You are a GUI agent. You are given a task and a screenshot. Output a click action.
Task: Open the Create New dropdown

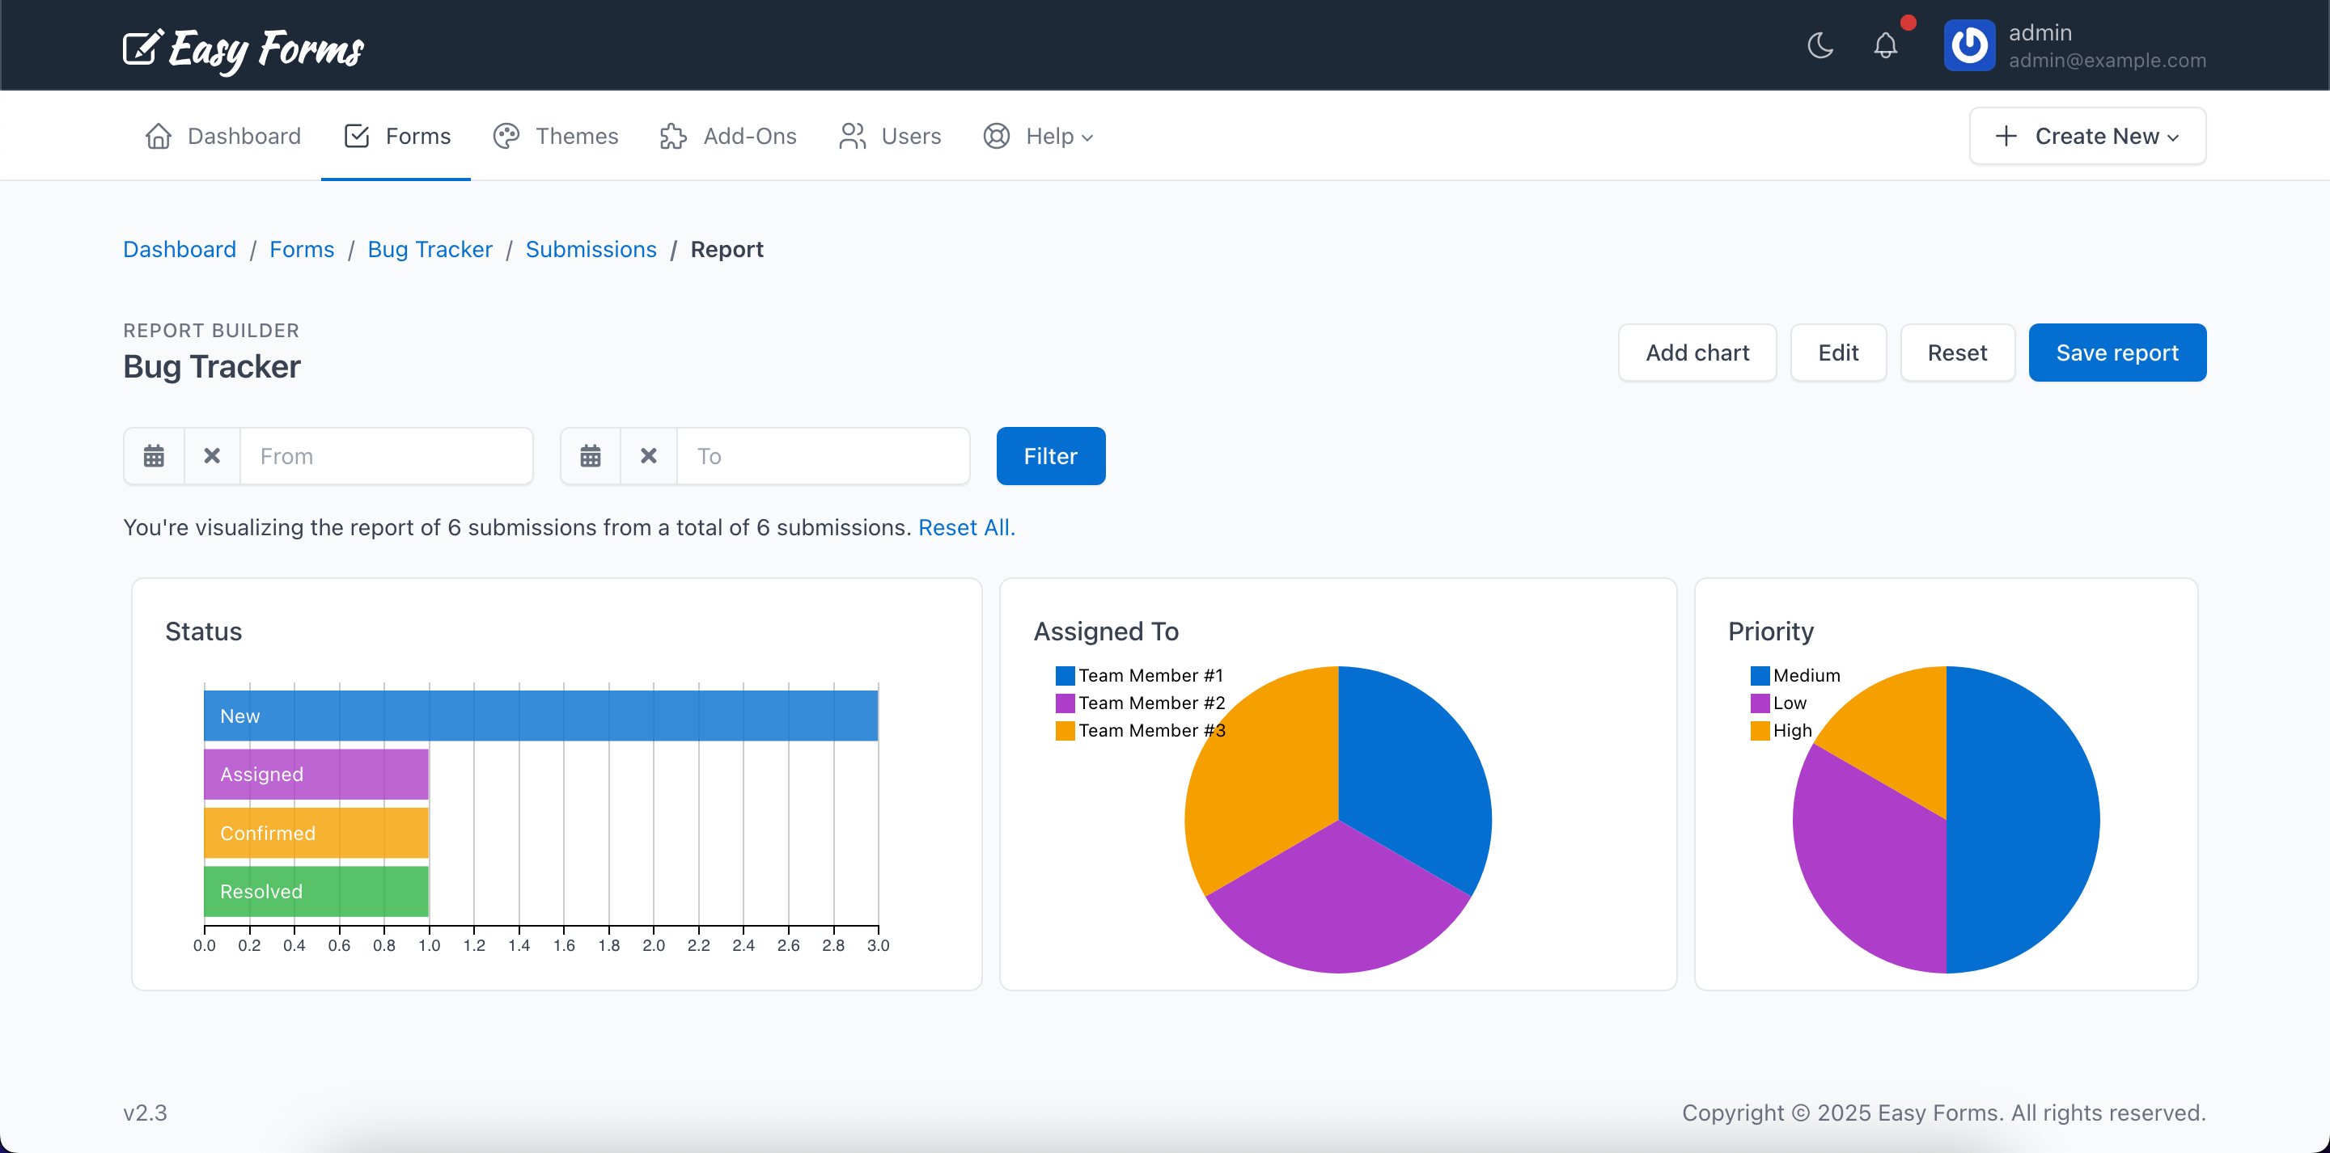pyautogui.click(x=2087, y=136)
